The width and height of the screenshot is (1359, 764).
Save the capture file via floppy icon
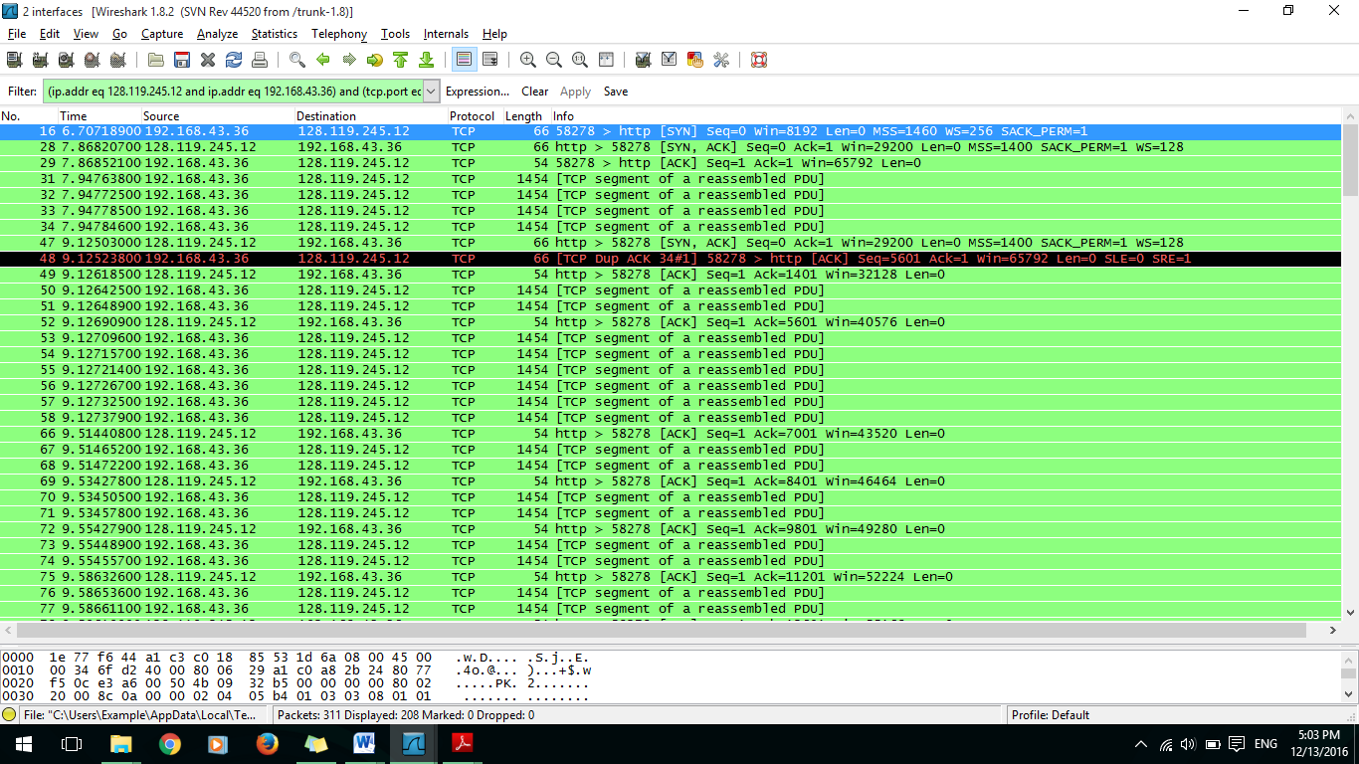pos(182,60)
